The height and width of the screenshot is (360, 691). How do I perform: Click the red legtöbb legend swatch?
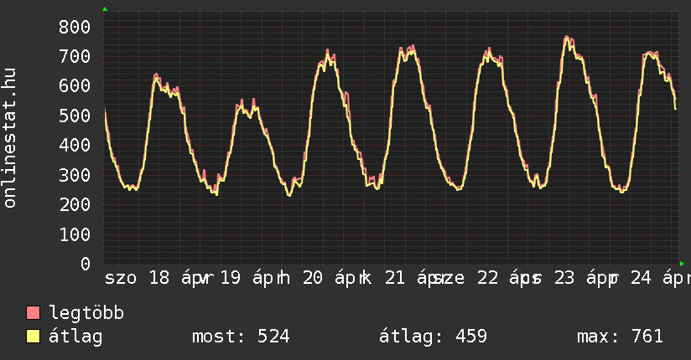click(34, 314)
